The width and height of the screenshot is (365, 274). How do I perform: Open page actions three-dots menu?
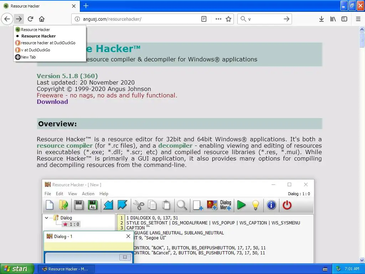coord(219,19)
